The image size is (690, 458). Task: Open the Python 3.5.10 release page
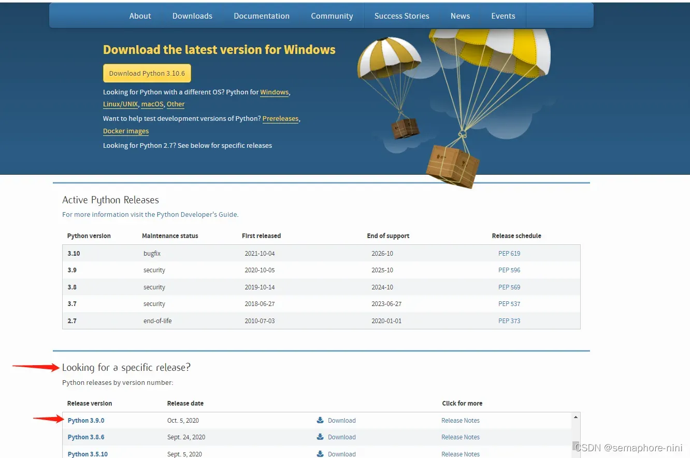[x=88, y=454]
